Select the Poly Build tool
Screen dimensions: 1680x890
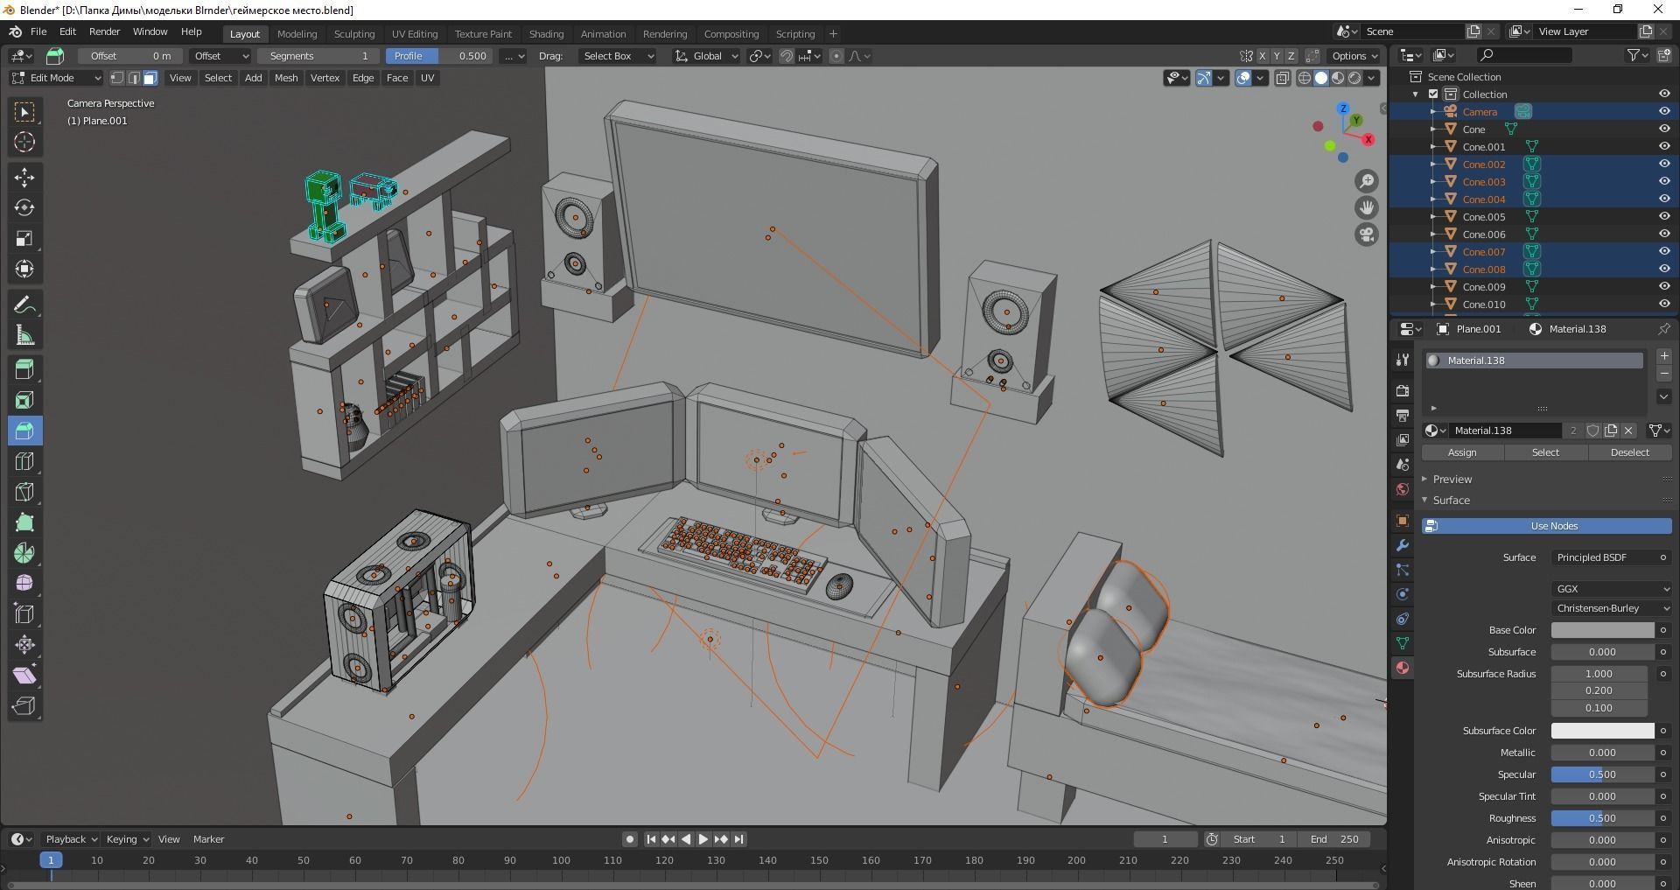(x=24, y=522)
